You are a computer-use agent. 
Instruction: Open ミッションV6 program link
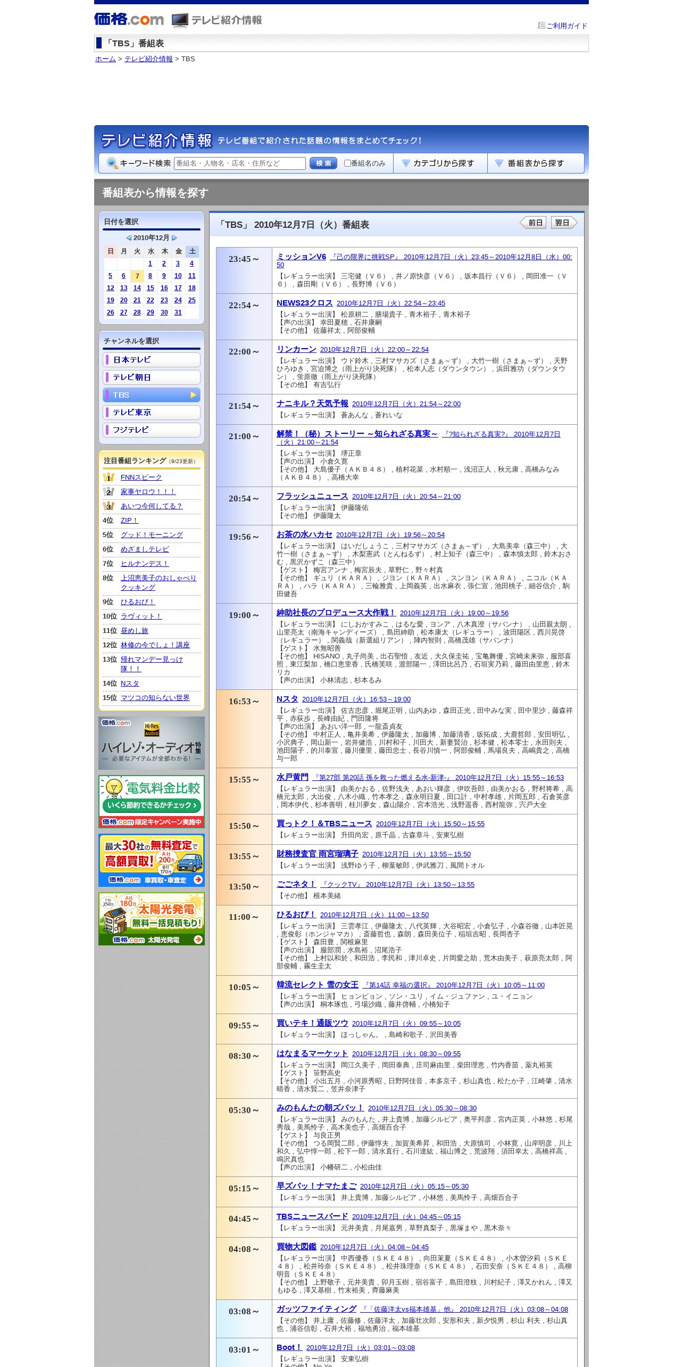point(301,257)
